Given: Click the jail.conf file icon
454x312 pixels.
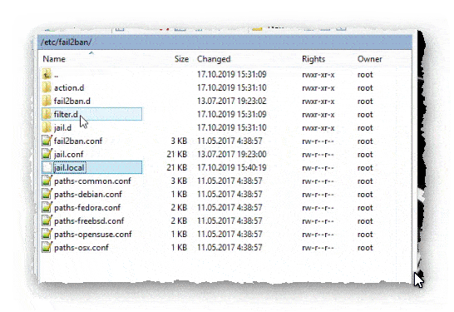Looking at the screenshot, I should point(47,154).
